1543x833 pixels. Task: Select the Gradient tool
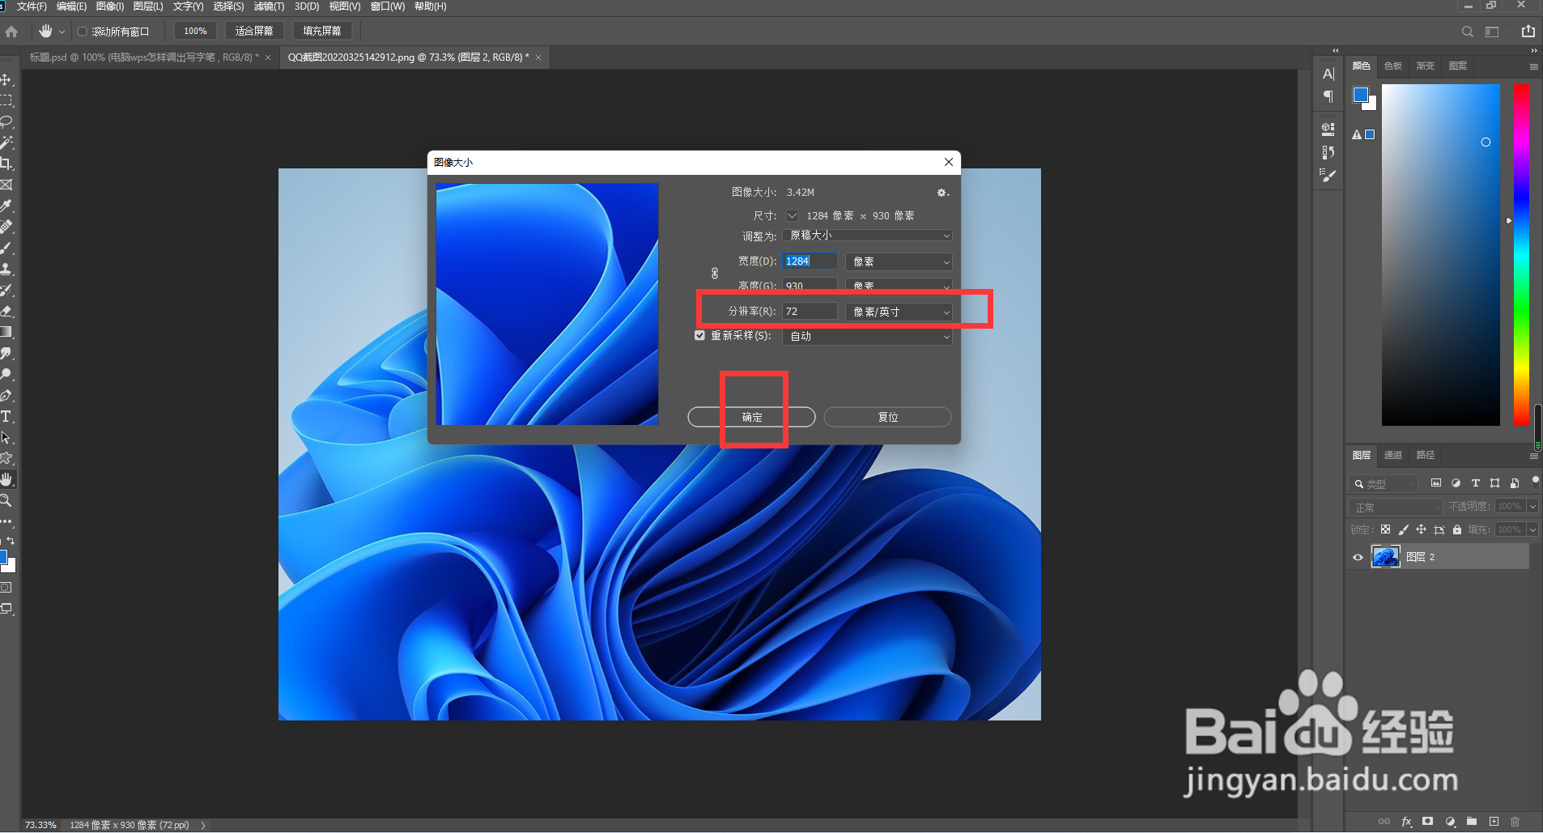click(6, 332)
